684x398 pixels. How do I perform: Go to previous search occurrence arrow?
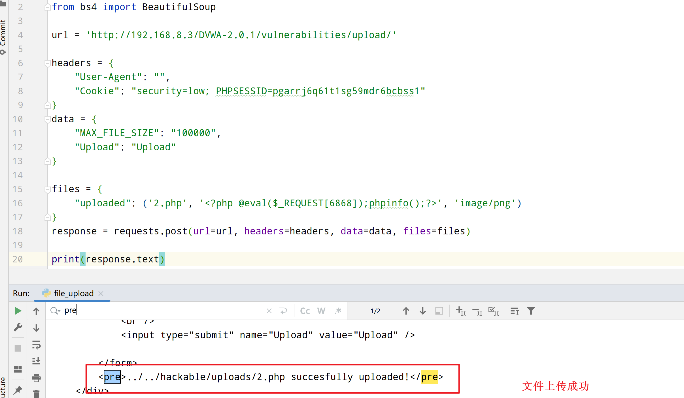coord(406,311)
